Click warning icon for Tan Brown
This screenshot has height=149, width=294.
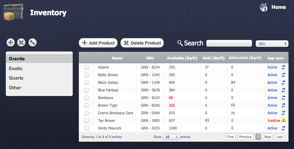[x=284, y=121]
